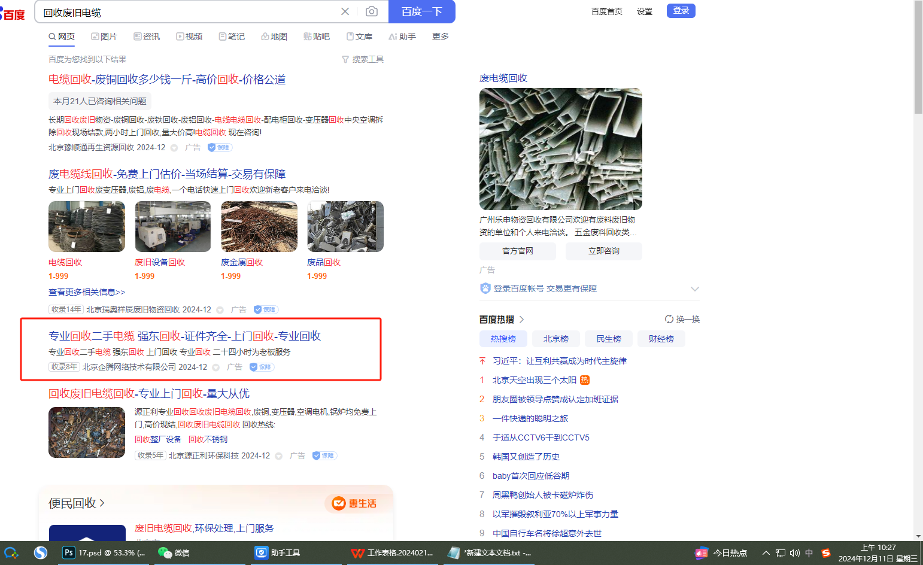The height and width of the screenshot is (565, 923).
Task: Click the 回收不锈钢 sublink
Action: 208,439
